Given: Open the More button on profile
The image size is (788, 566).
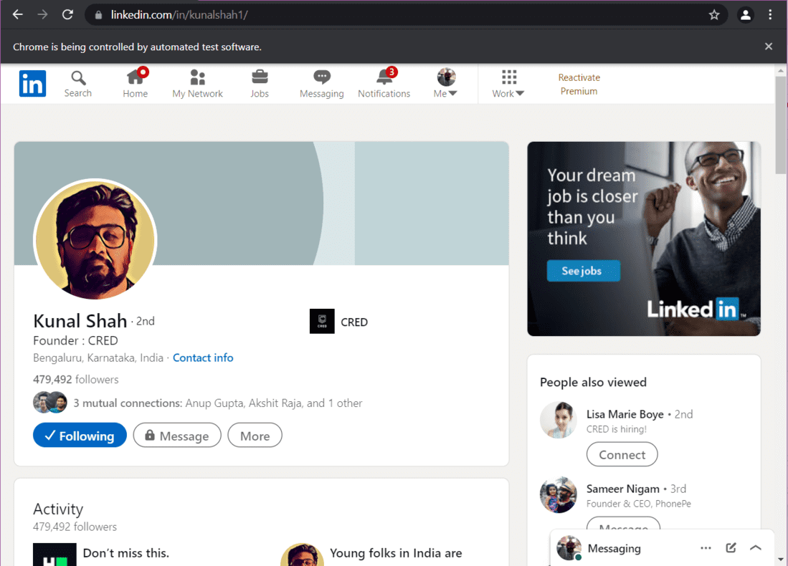Looking at the screenshot, I should point(255,436).
